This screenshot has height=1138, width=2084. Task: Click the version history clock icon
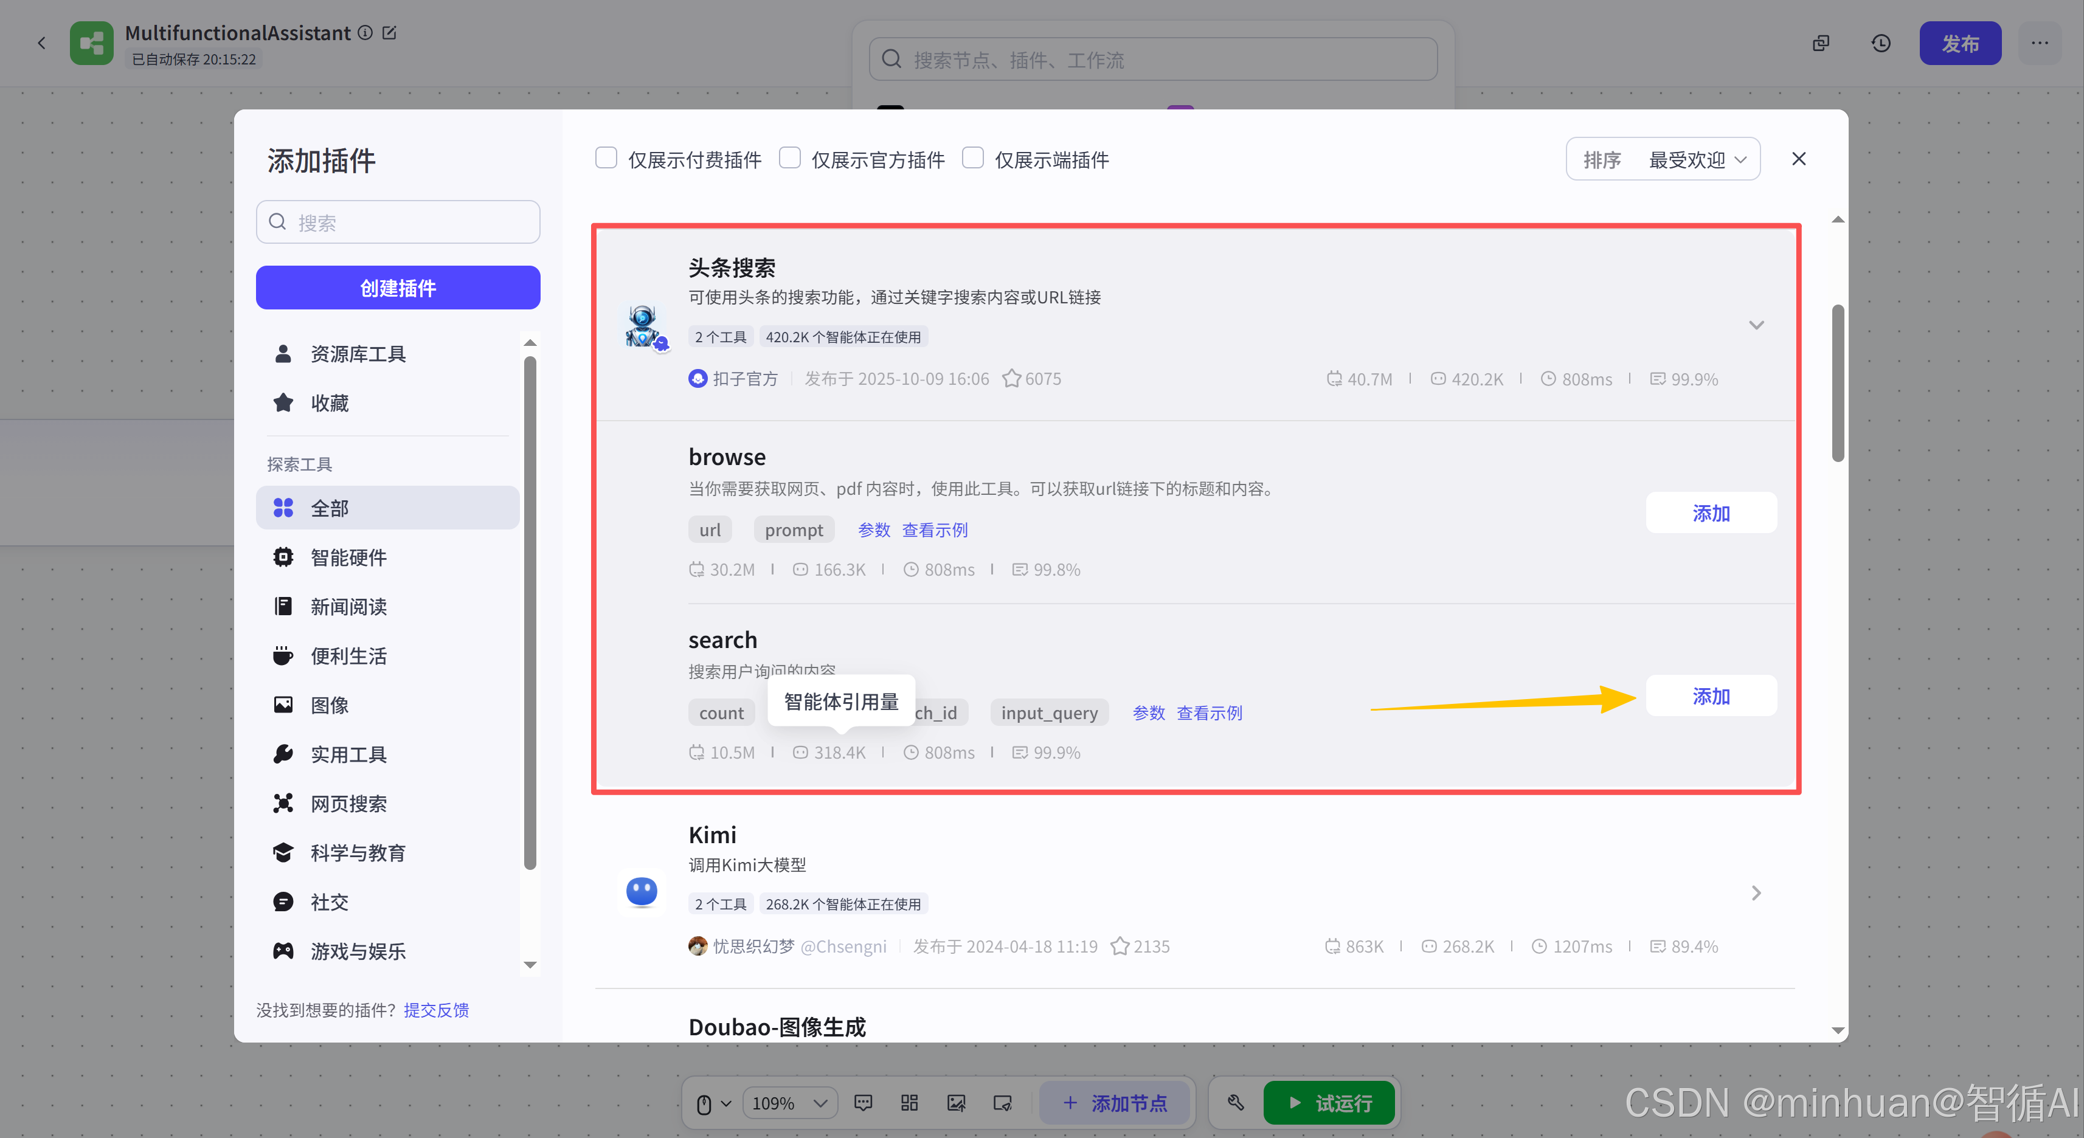1881,43
